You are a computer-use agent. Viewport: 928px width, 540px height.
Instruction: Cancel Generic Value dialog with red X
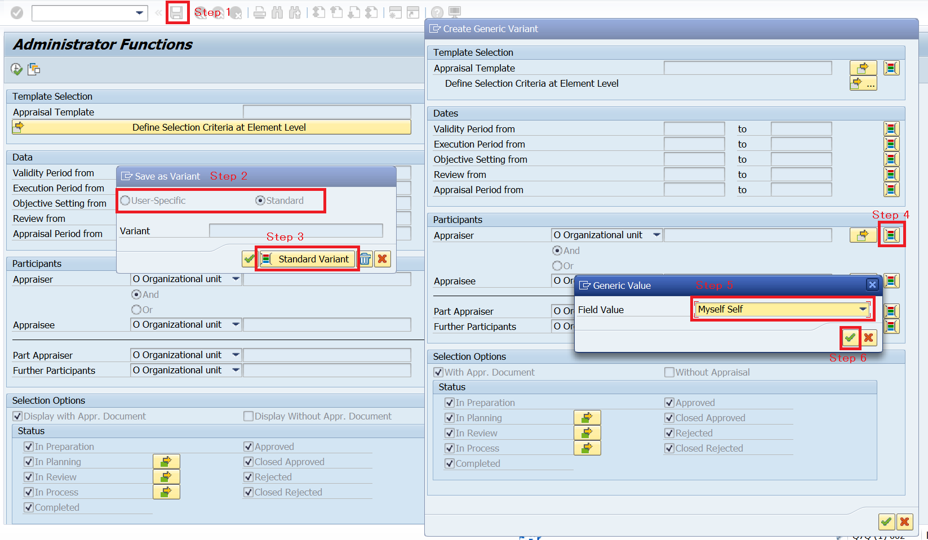869,338
